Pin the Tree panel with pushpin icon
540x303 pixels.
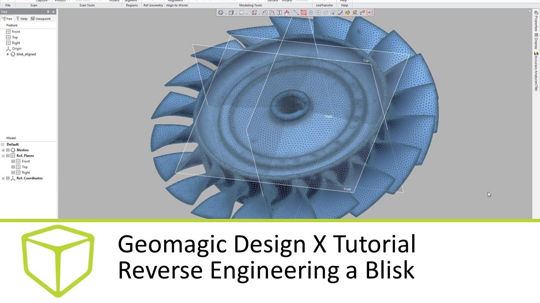[48, 12]
